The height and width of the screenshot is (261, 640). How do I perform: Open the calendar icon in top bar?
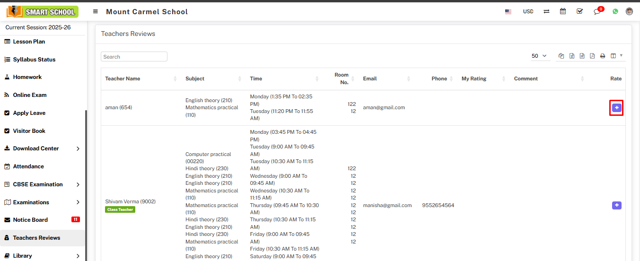tap(563, 11)
